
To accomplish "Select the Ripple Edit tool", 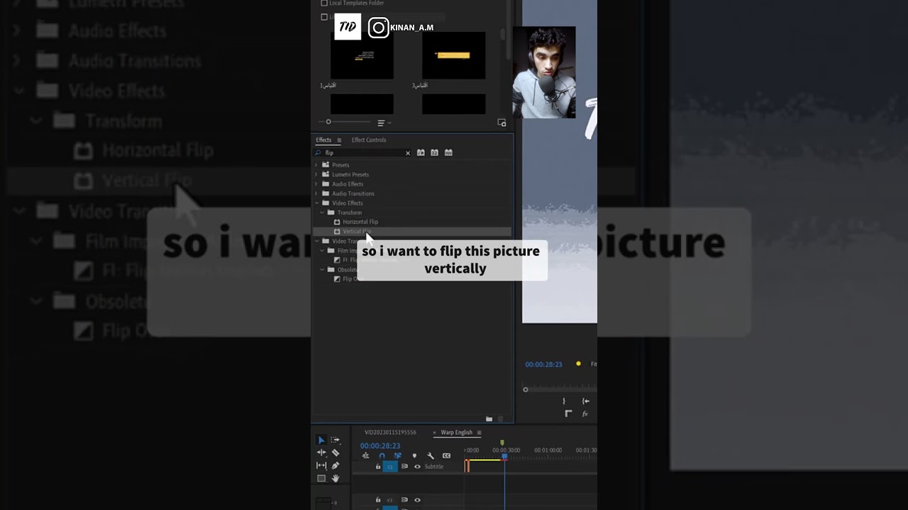I will [321, 453].
